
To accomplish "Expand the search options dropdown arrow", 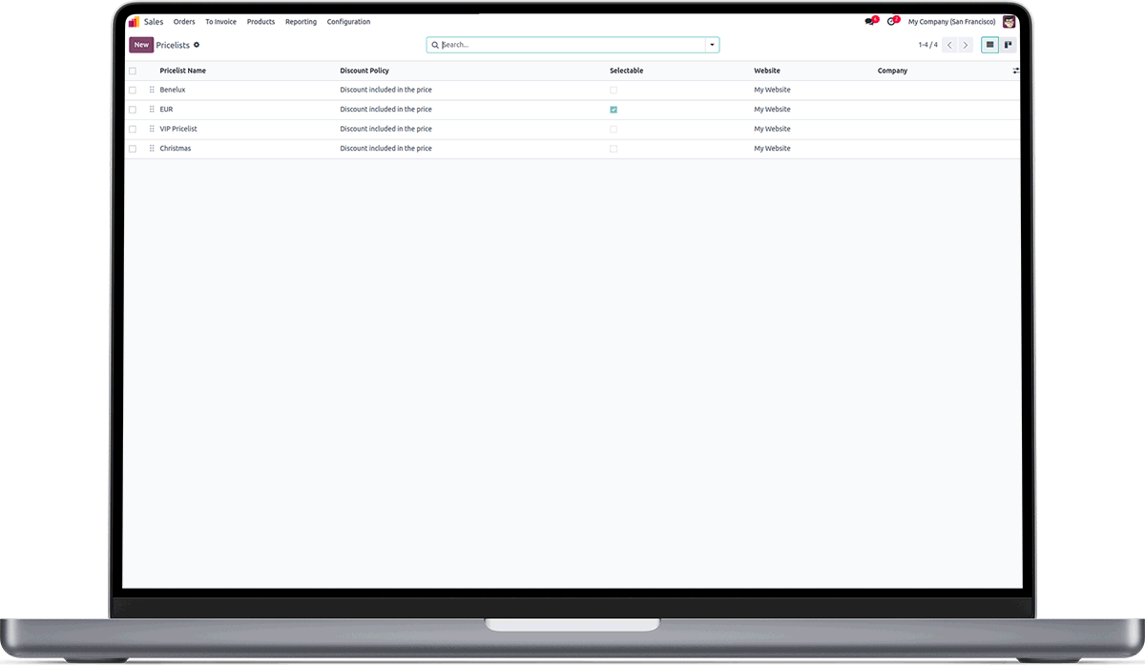I will point(712,45).
